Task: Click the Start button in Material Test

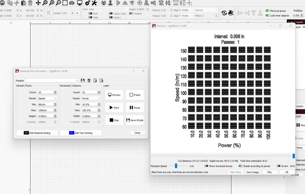Action: point(114,108)
